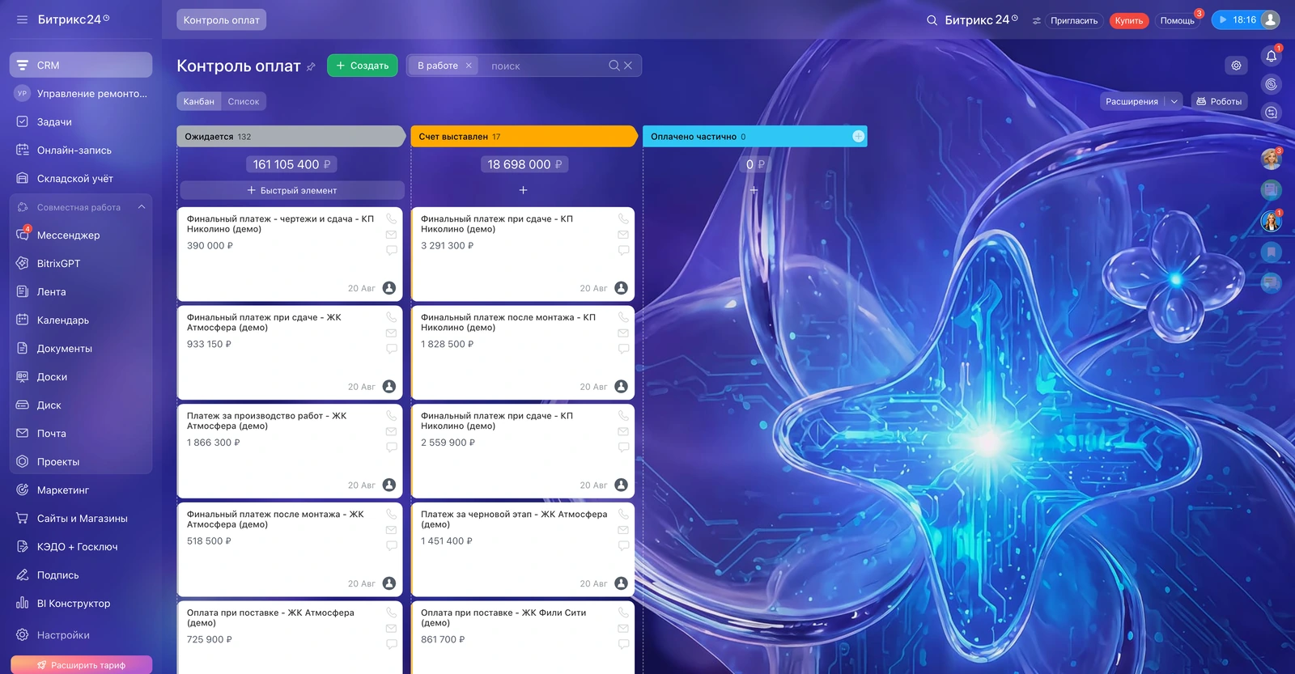Remove the В работе filter chip

469,66
